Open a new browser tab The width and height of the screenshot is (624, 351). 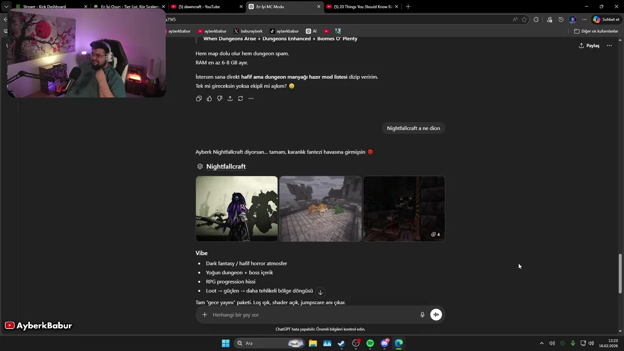[408, 7]
